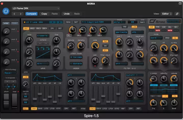Screen dimensions: 183x120
Task: Click the wide knob in Mix section
Action: pyautogui.click(x=95, y=45)
